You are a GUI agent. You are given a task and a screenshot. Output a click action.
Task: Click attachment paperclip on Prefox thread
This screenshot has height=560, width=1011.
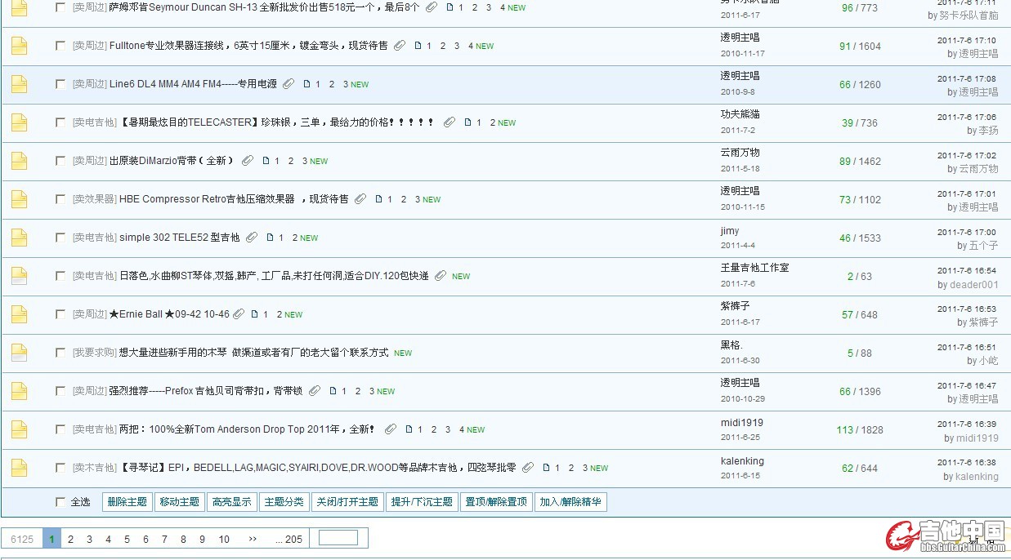pos(314,391)
